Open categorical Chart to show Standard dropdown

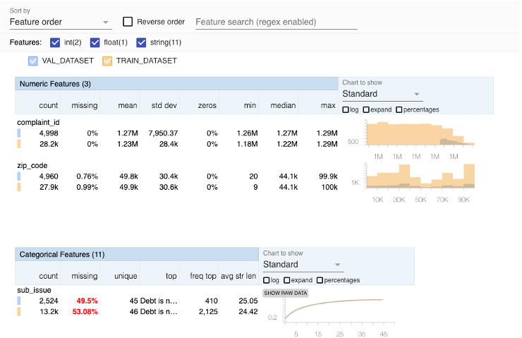303,265
